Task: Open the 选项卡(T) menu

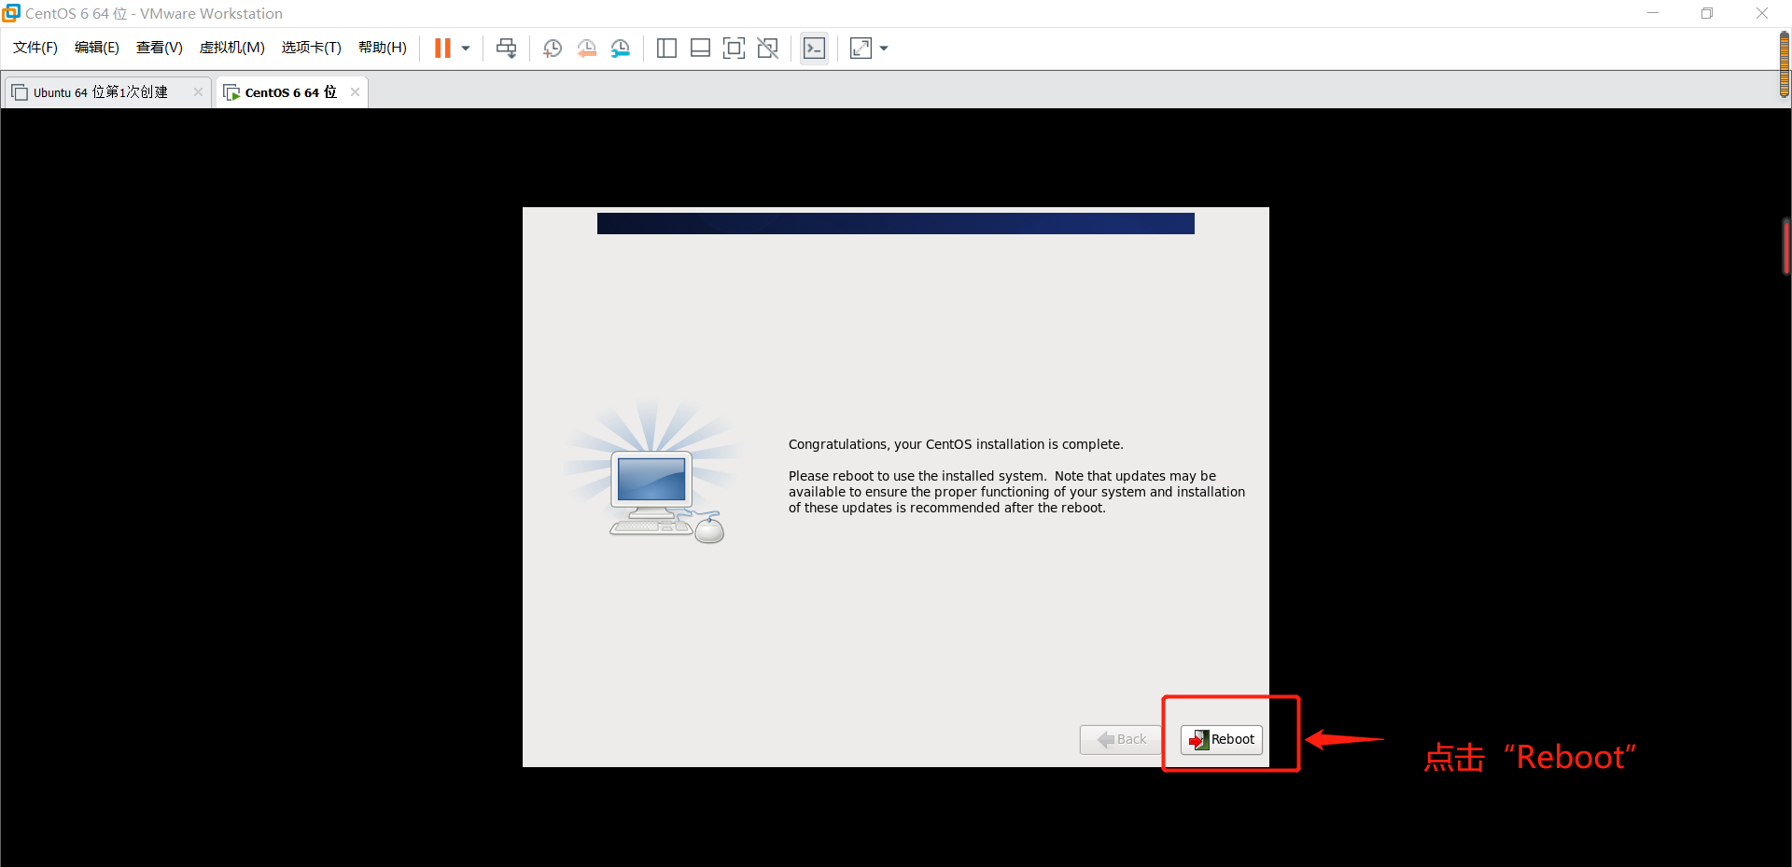Action: (x=312, y=48)
